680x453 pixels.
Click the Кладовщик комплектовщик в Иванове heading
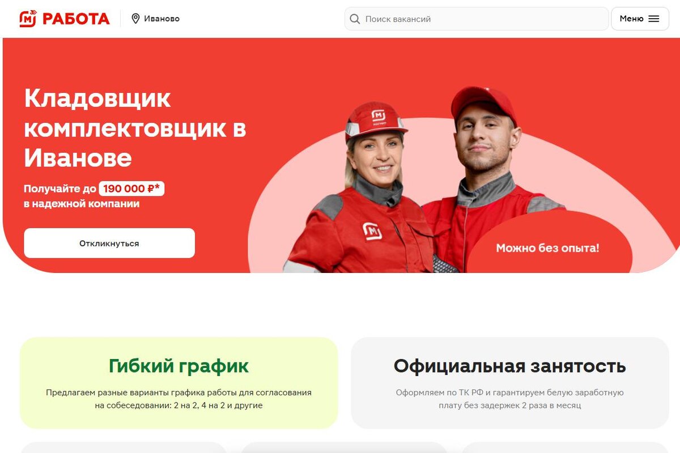click(x=135, y=128)
